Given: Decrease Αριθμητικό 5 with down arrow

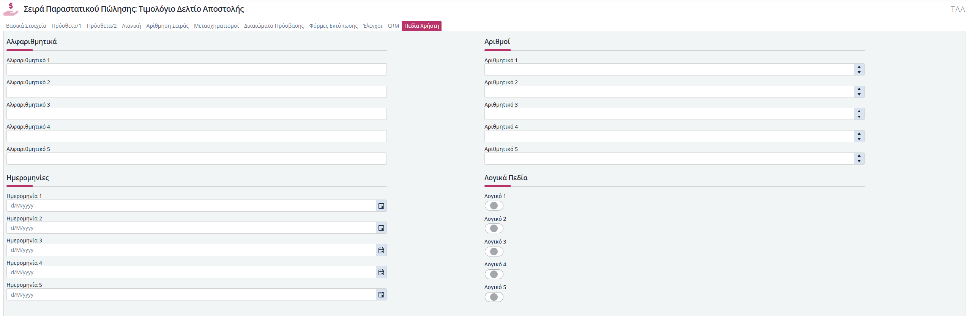Looking at the screenshot, I should [x=859, y=161].
